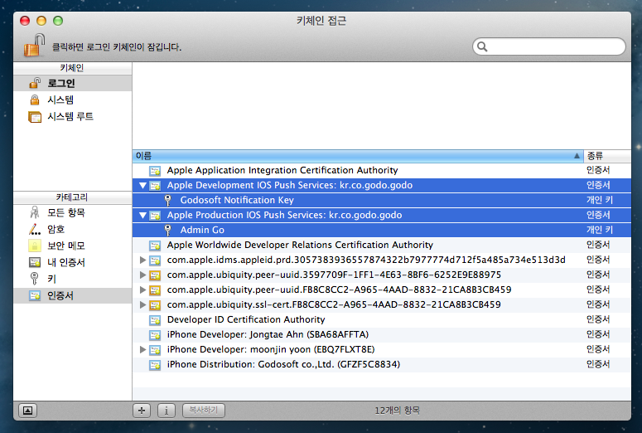Click the plus add item button
Image resolution: width=642 pixels, height=433 pixels.
pos(142,410)
